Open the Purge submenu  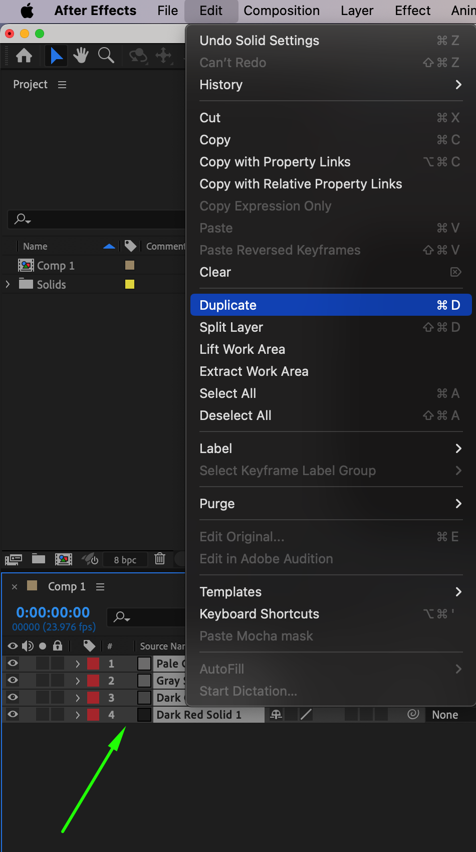[x=331, y=504]
